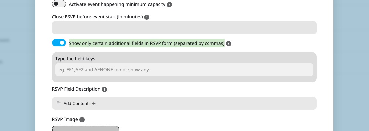Open info icon beside additional fields label
This screenshot has width=369, height=131.
(x=228, y=44)
